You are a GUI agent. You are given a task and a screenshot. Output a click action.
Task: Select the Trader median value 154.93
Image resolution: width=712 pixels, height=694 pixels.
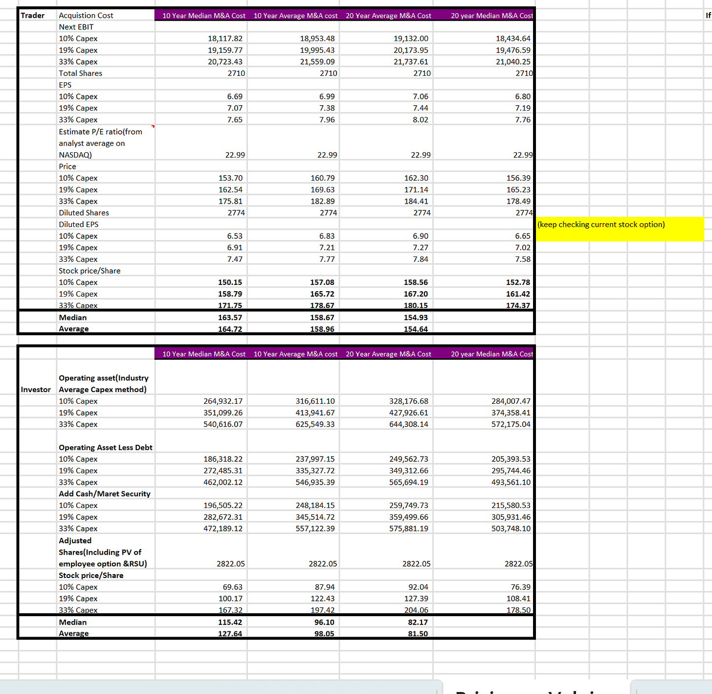pyautogui.click(x=416, y=318)
